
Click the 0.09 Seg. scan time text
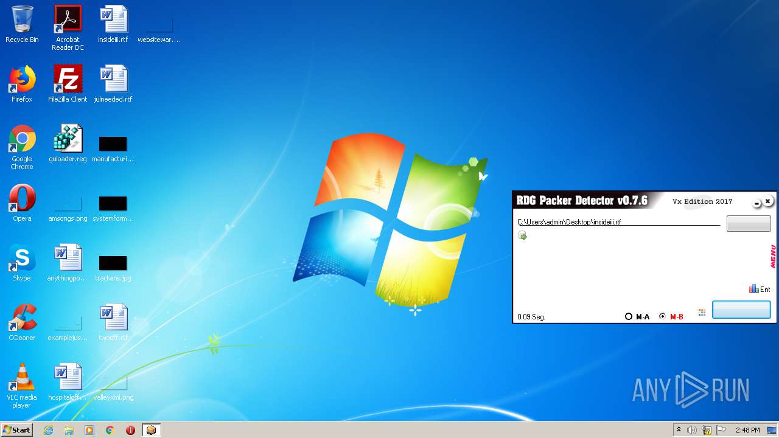[531, 317]
